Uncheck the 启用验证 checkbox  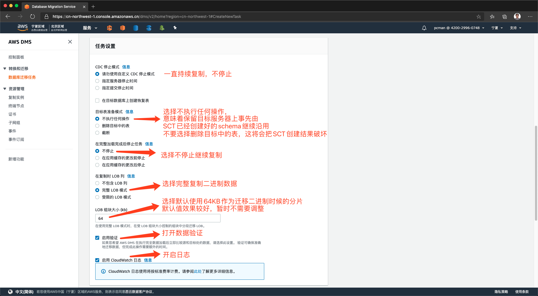(x=97, y=238)
